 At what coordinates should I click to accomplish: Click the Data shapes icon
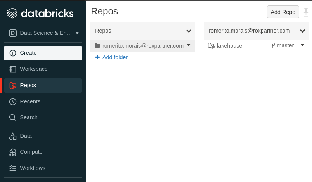(13, 136)
